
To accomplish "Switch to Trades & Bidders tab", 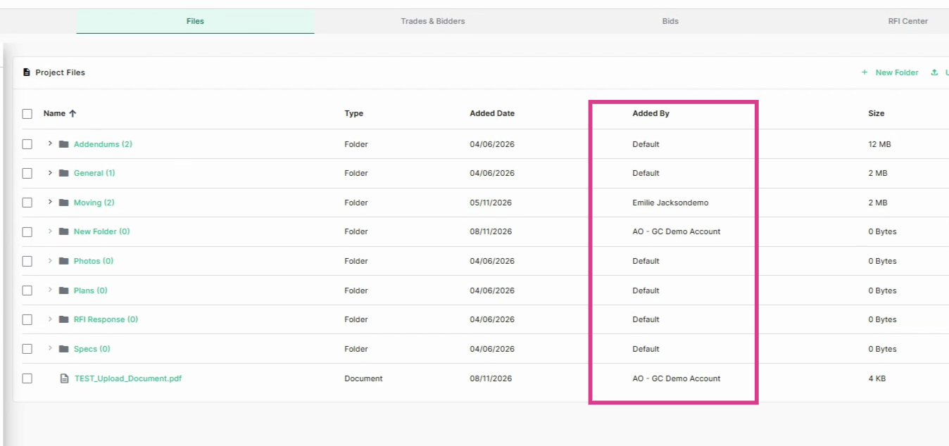I will point(433,21).
